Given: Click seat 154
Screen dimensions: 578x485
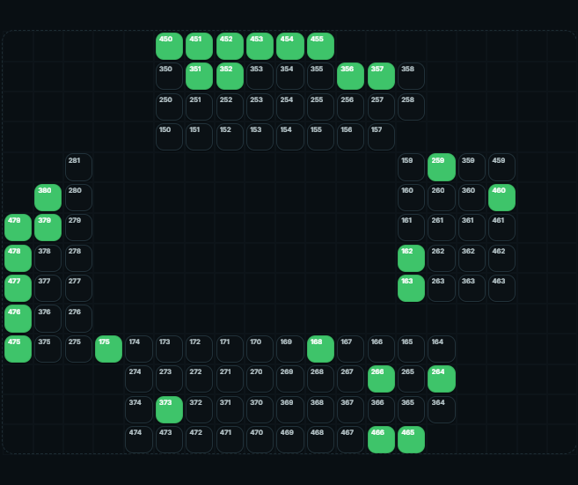Looking at the screenshot, I should pyautogui.click(x=290, y=136).
